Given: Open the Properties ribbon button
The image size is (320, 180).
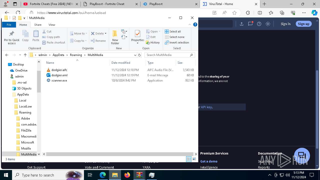Looking at the screenshot, I should point(138,37).
